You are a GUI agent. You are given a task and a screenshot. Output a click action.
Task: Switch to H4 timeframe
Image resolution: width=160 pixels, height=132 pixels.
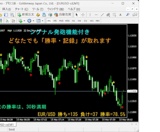click(79, 21)
